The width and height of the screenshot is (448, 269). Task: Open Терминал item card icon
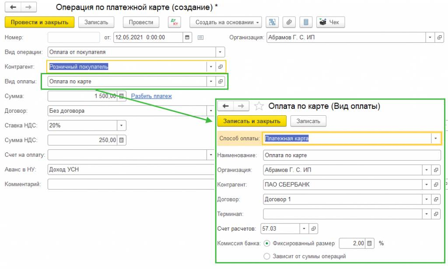[436, 214]
